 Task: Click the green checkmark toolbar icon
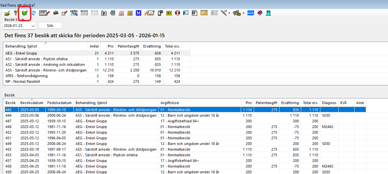click(25, 13)
